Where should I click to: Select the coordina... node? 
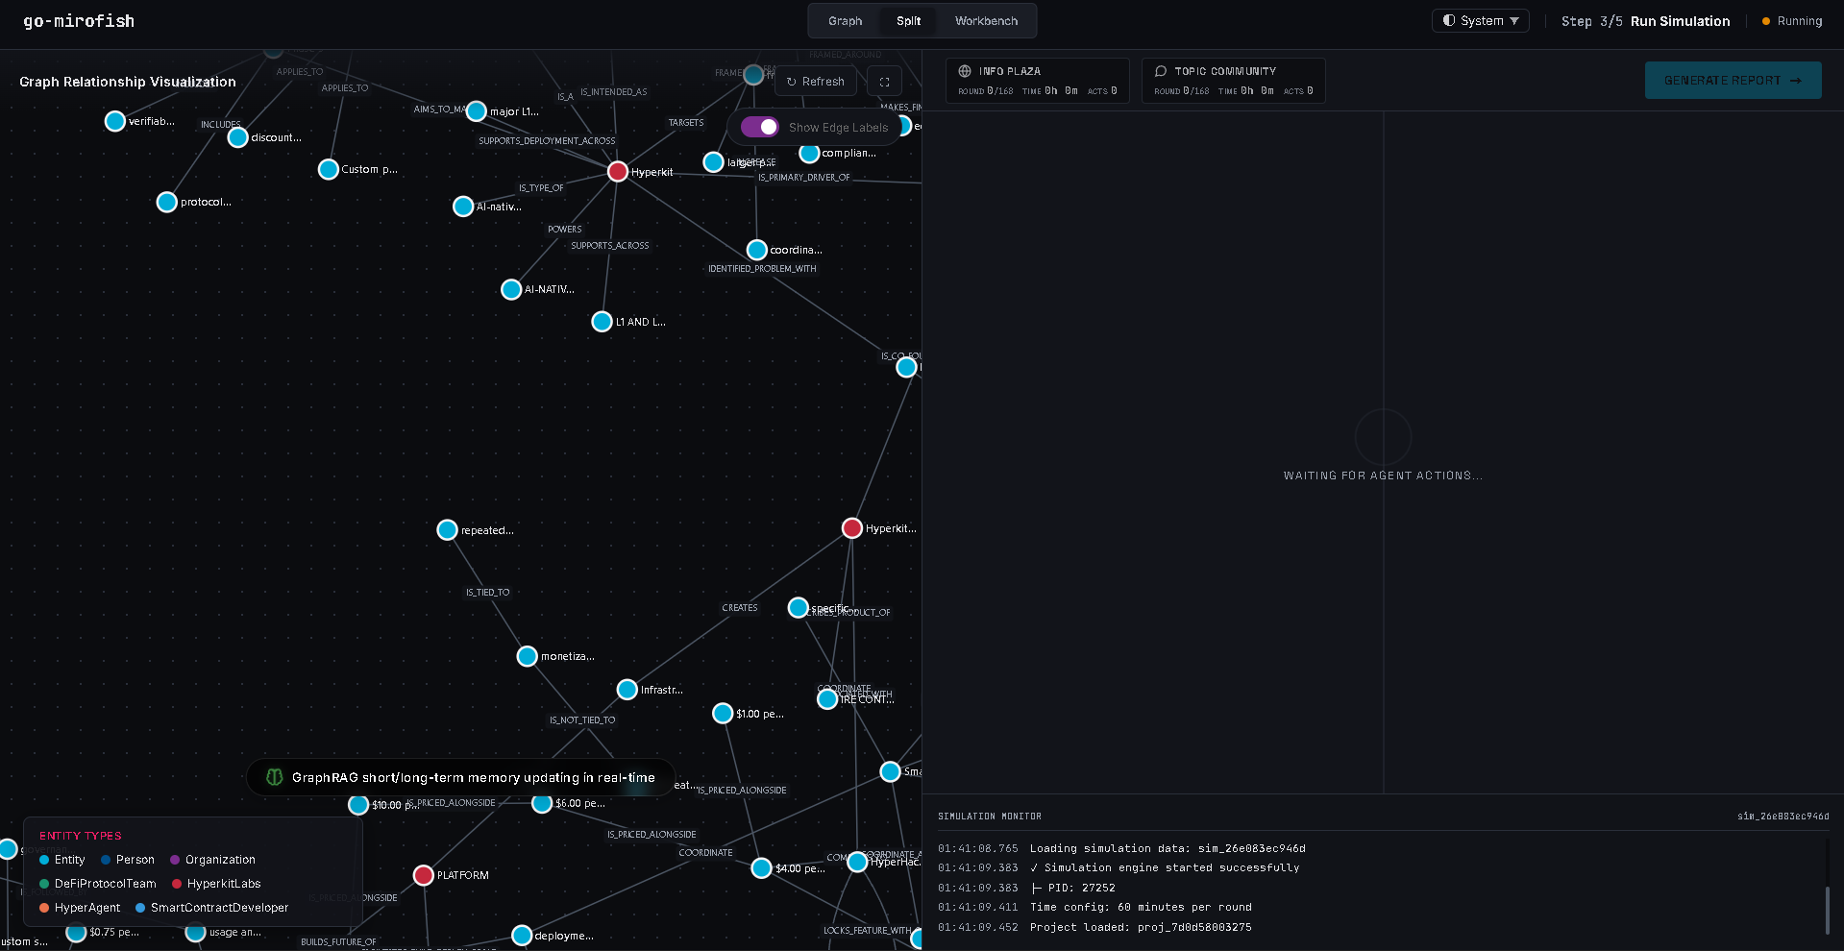pos(757,250)
